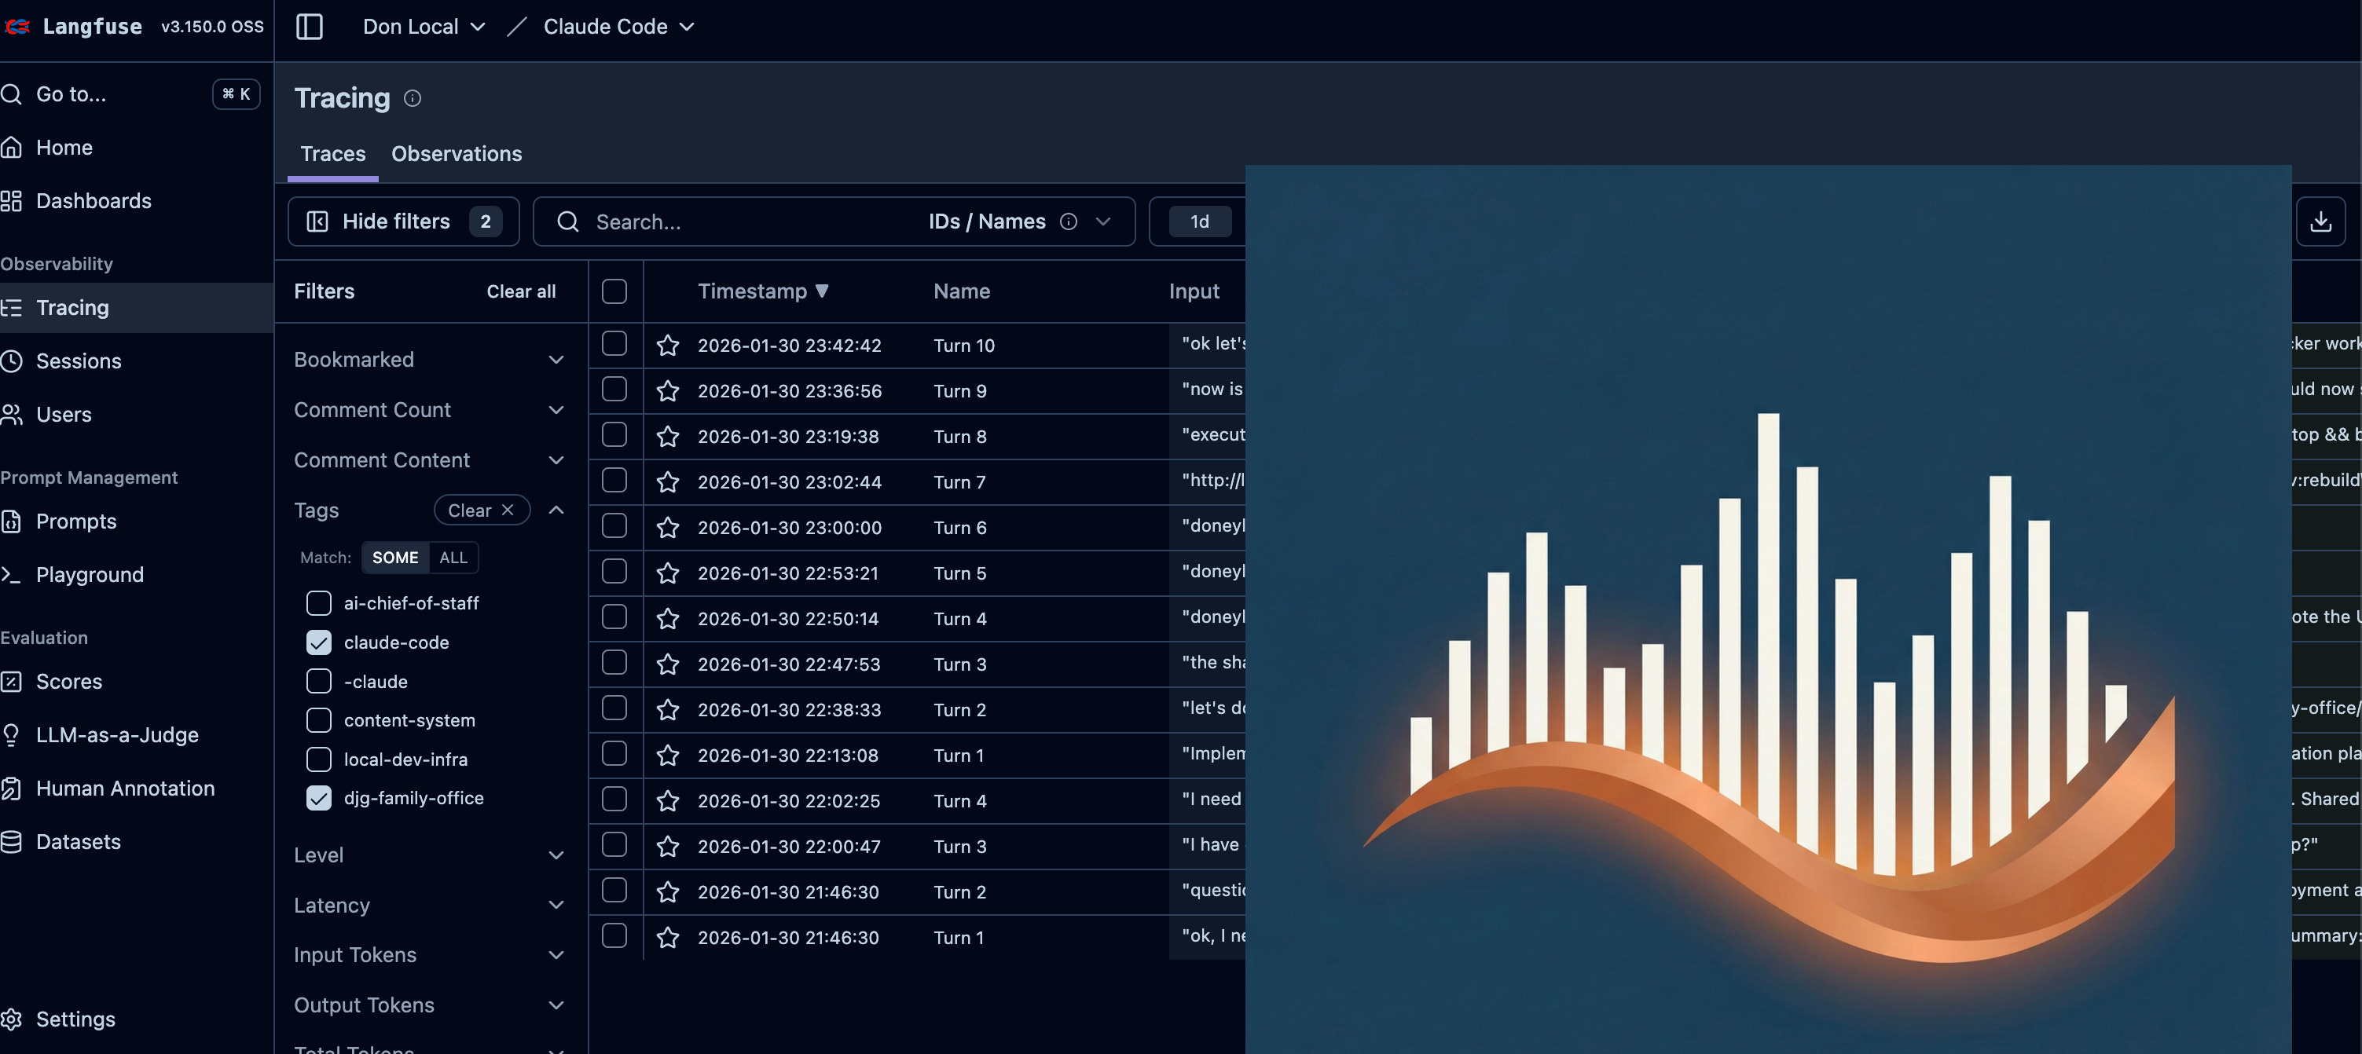Click the IDs / Names info icon
The width and height of the screenshot is (2362, 1054).
coord(1068,221)
